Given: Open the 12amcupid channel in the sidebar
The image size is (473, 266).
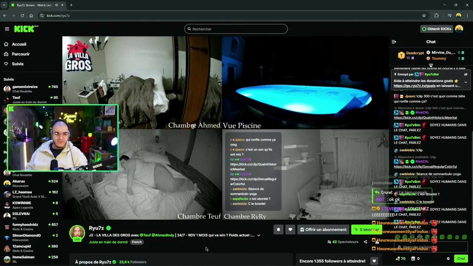Looking at the screenshot, I should pos(31,248).
